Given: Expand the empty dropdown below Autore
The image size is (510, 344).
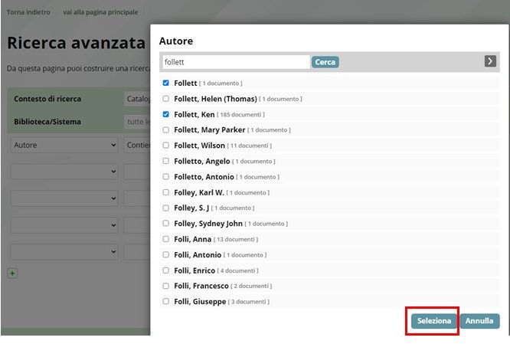Looking at the screenshot, I should tap(64, 172).
